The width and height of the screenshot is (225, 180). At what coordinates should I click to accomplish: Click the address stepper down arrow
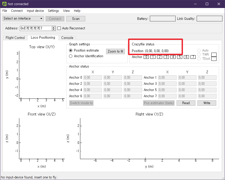point(54,29)
